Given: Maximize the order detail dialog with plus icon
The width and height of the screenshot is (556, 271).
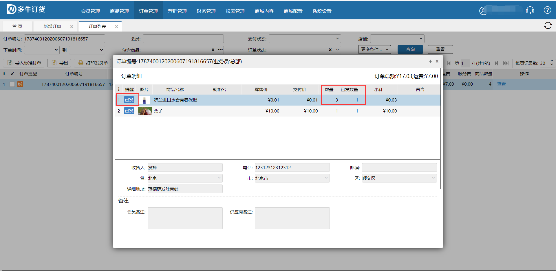Looking at the screenshot, I should pos(430,61).
